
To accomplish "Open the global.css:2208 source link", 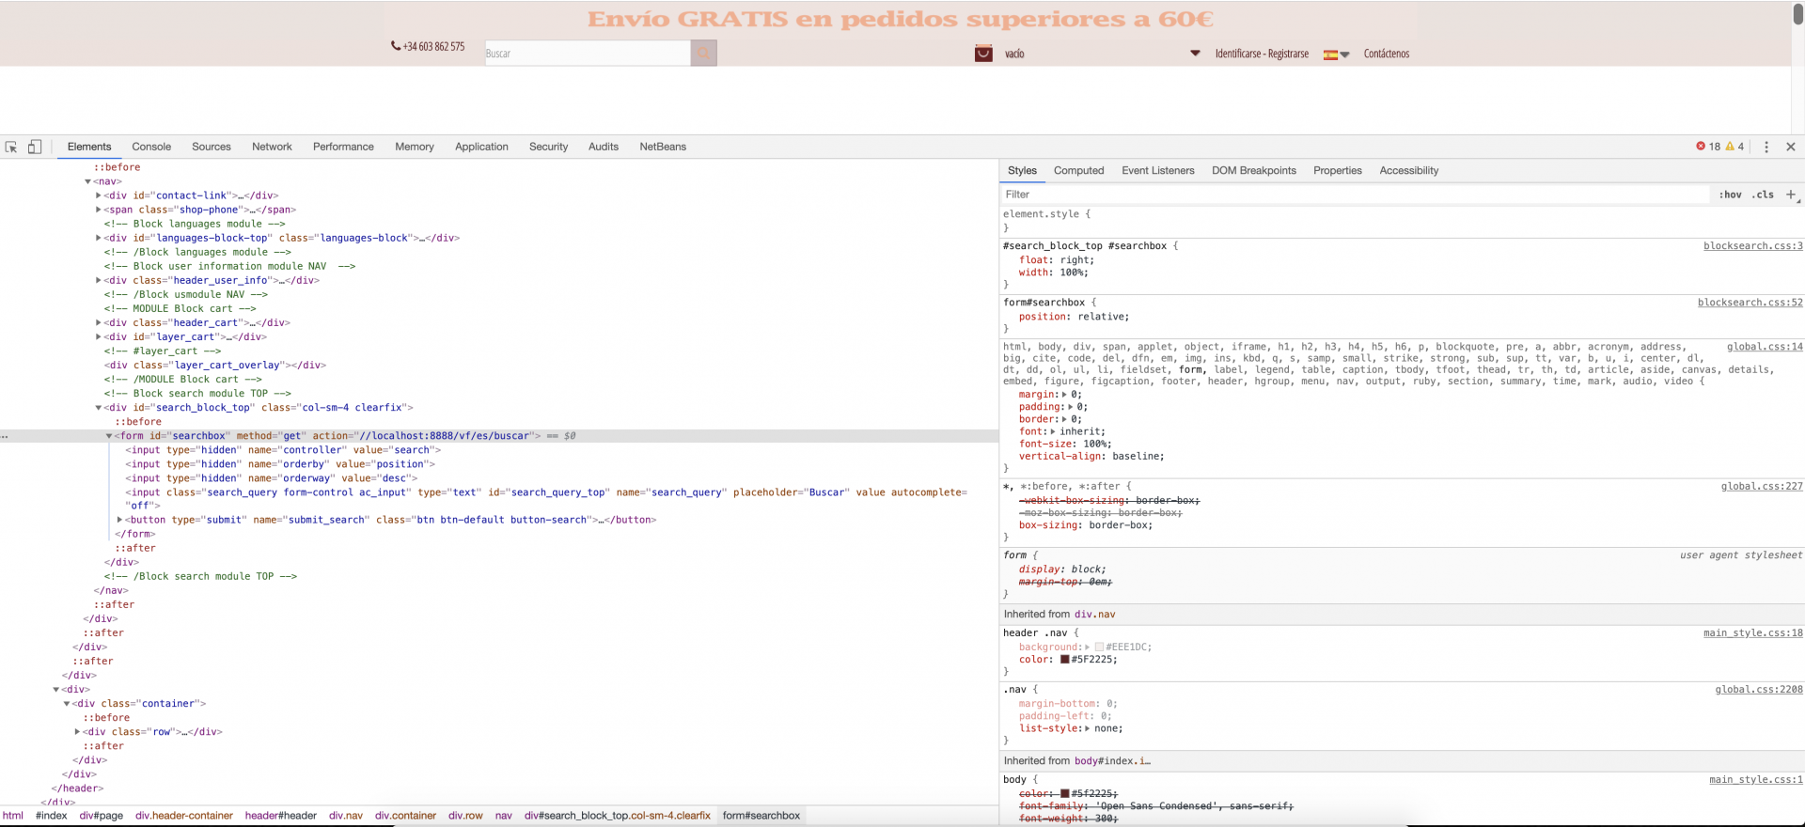I will click(1759, 690).
